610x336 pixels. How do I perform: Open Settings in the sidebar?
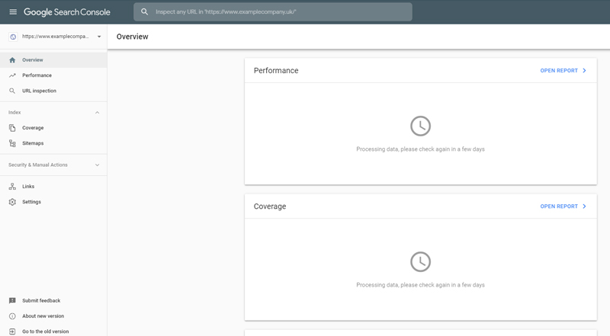coord(53,202)
